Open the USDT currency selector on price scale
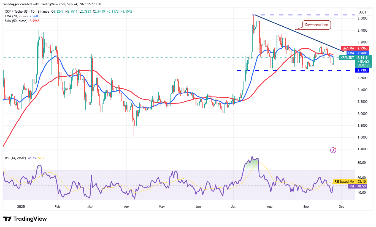Viewport: 376px width, 227px height. [364, 12]
